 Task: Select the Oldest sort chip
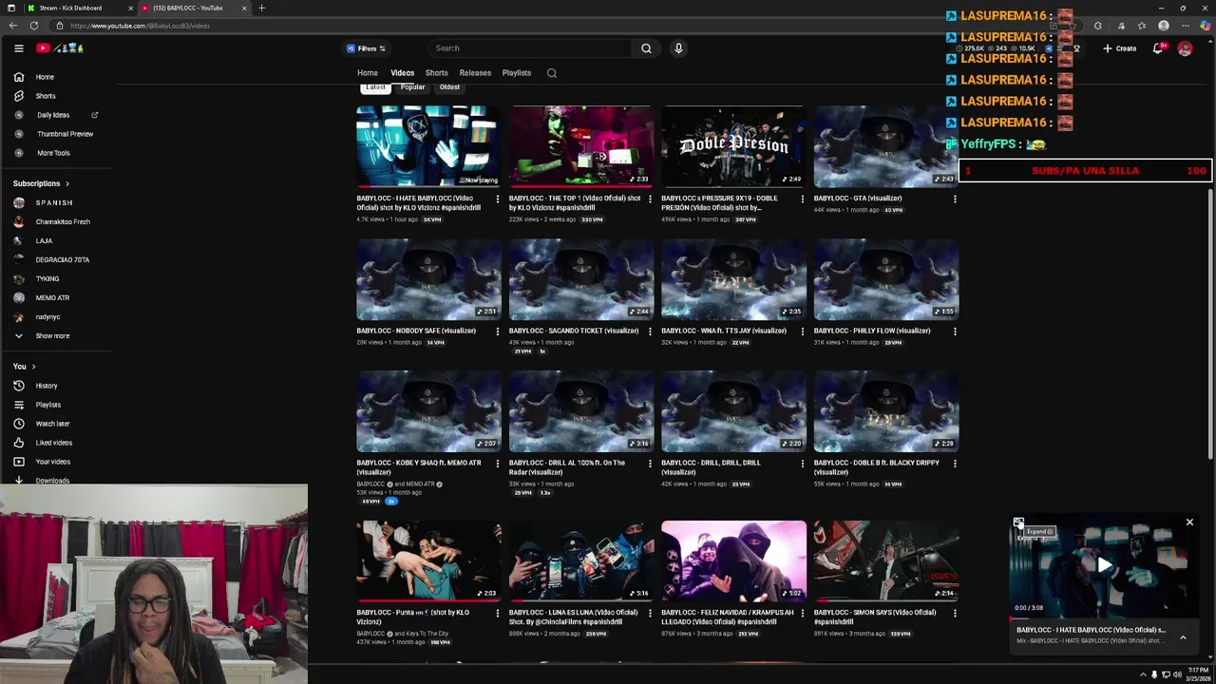pos(449,87)
